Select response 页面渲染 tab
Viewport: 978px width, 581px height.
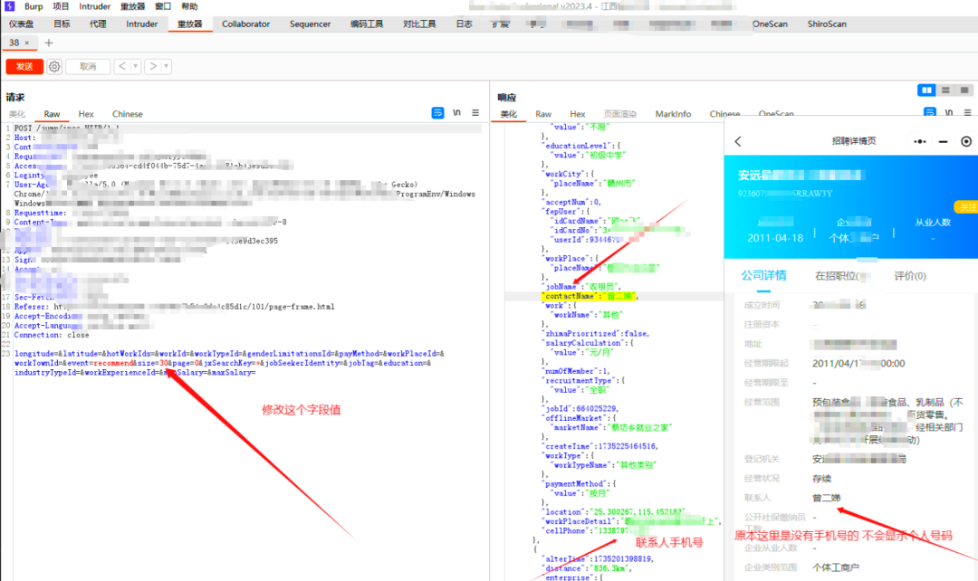click(x=620, y=114)
